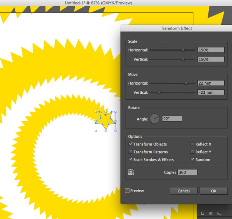Click the rotation angle dial
This screenshot has height=219, width=232.
pos(155,119)
